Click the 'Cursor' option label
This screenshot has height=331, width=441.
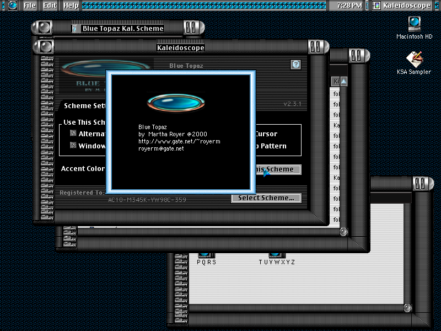coord(266,134)
